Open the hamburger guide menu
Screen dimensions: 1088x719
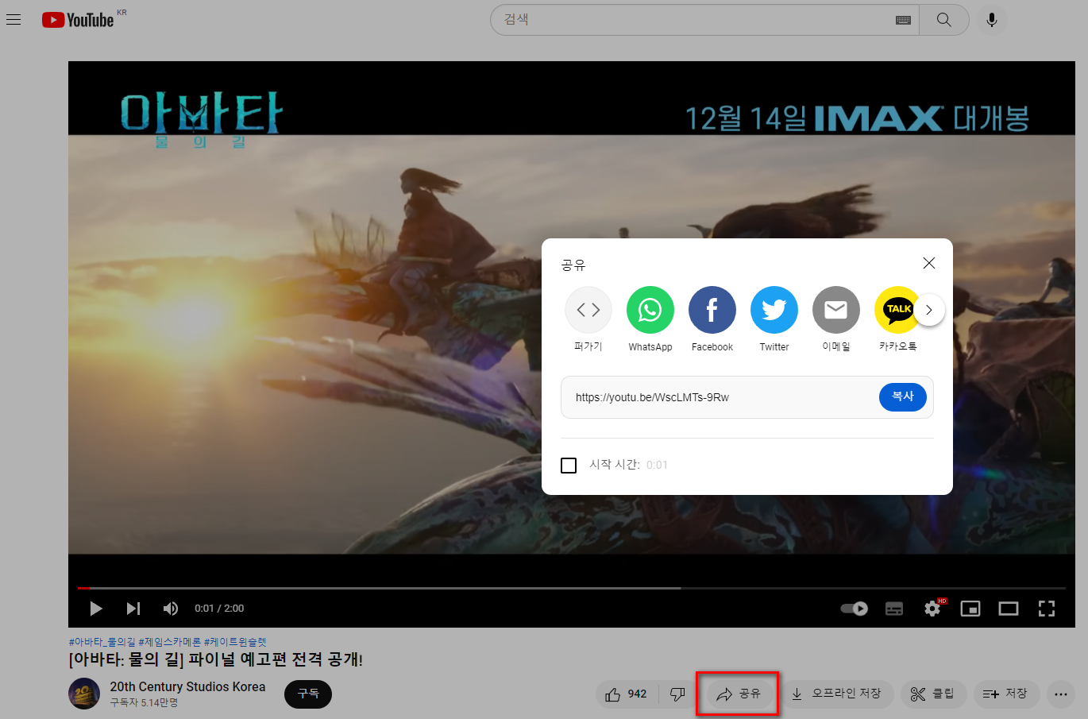(x=14, y=20)
